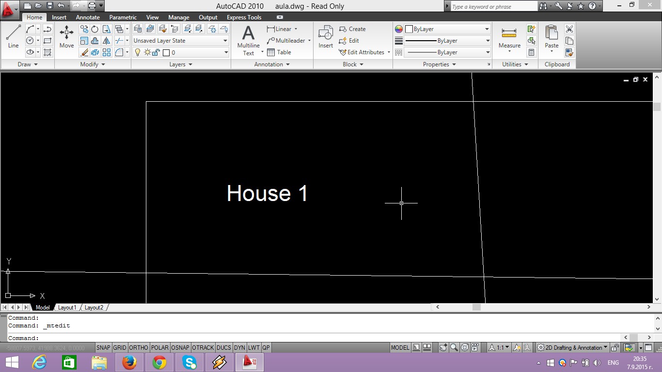The image size is (662, 372).
Task: Click the Pan hand icon in status bar
Action: click(443, 347)
